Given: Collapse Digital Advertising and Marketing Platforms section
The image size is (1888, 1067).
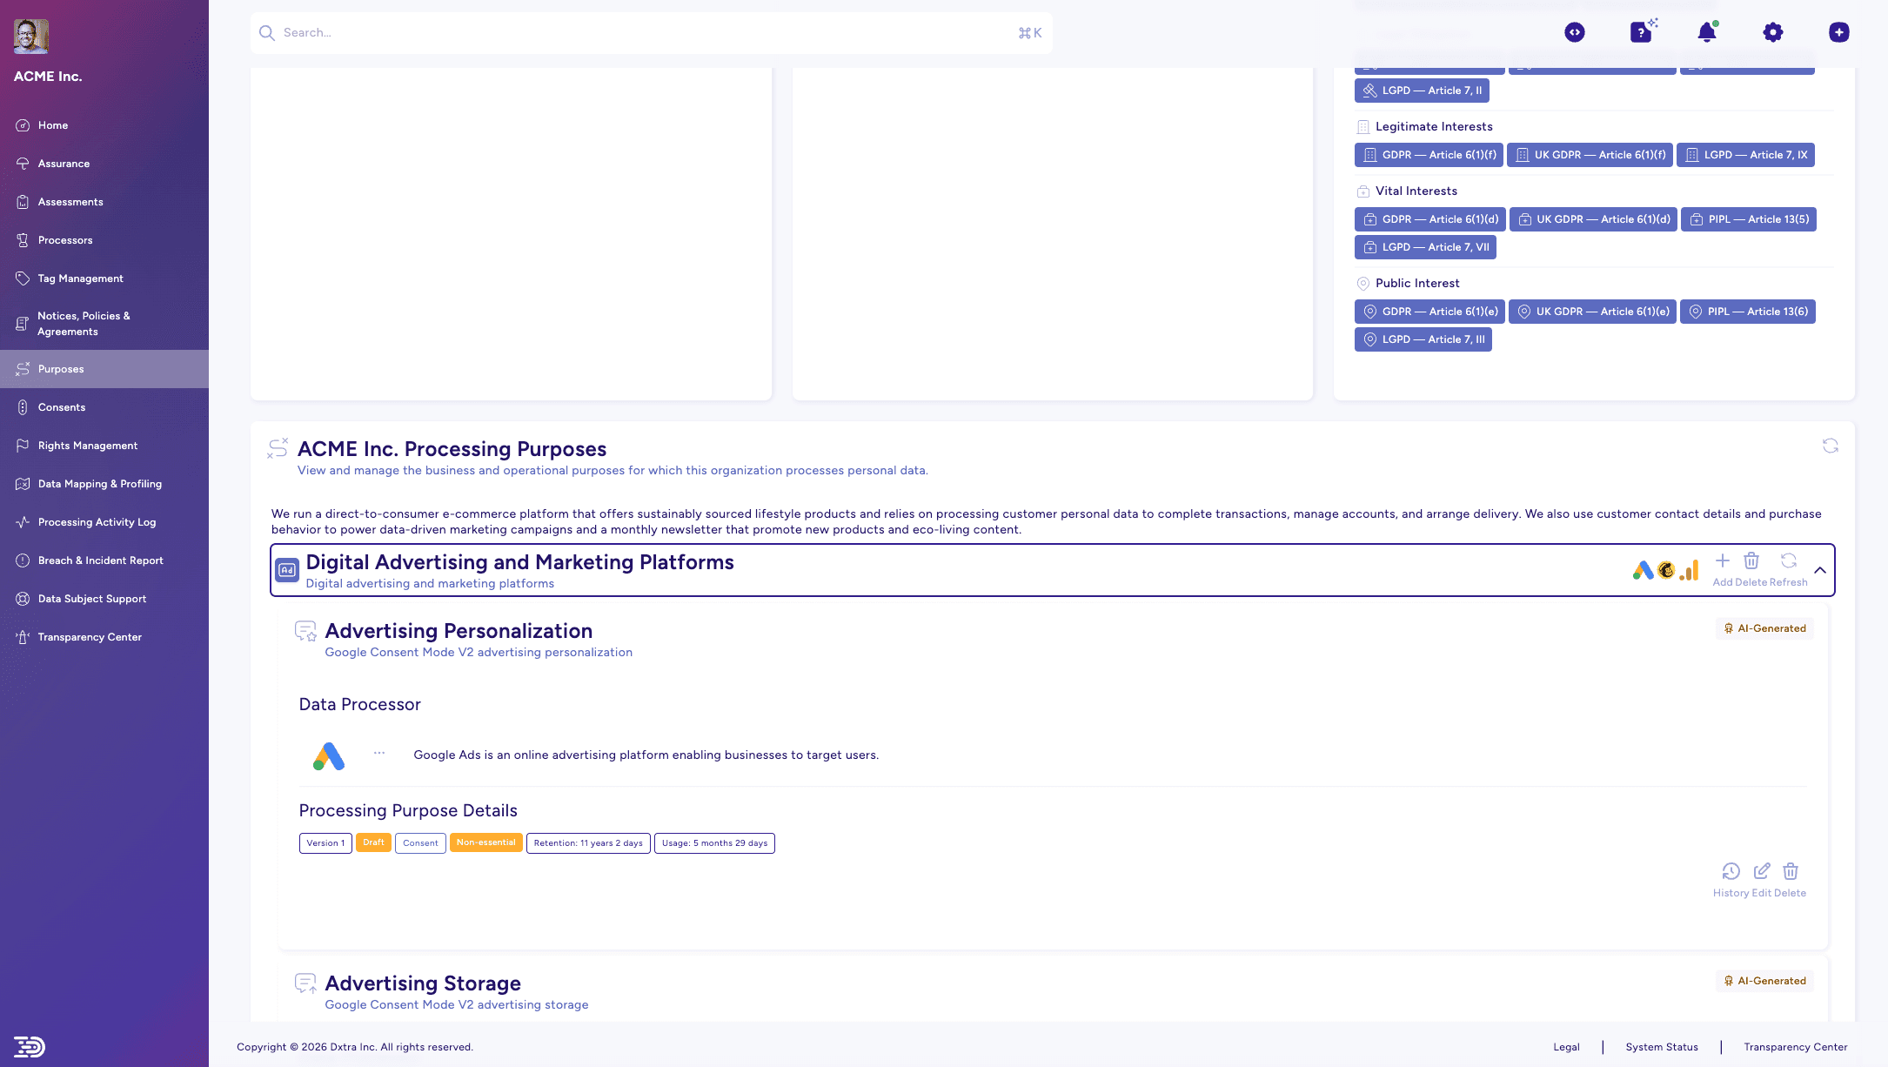Looking at the screenshot, I should [1819, 571].
